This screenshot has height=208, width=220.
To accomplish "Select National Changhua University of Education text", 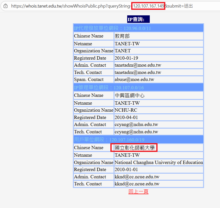I will 159,162.
